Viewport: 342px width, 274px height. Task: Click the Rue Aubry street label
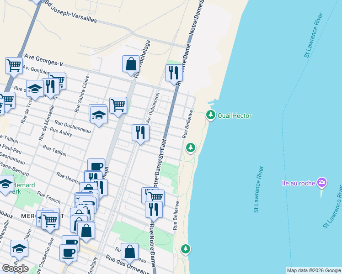click(x=61, y=132)
